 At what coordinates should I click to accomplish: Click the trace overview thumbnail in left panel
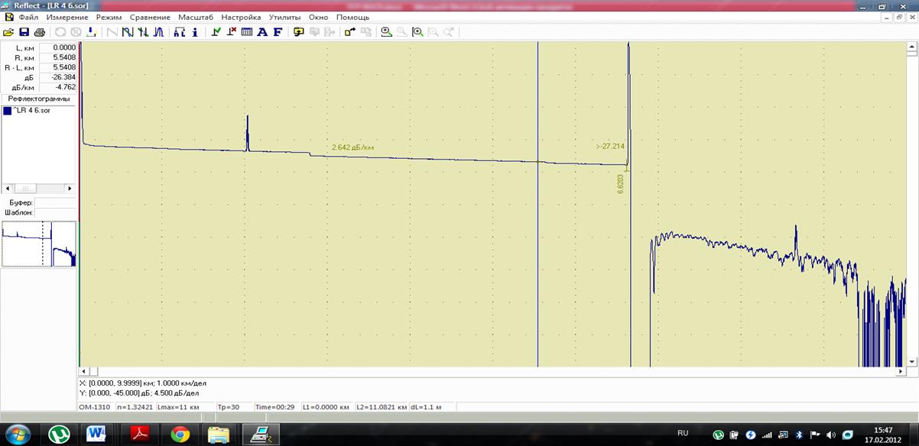(38, 244)
